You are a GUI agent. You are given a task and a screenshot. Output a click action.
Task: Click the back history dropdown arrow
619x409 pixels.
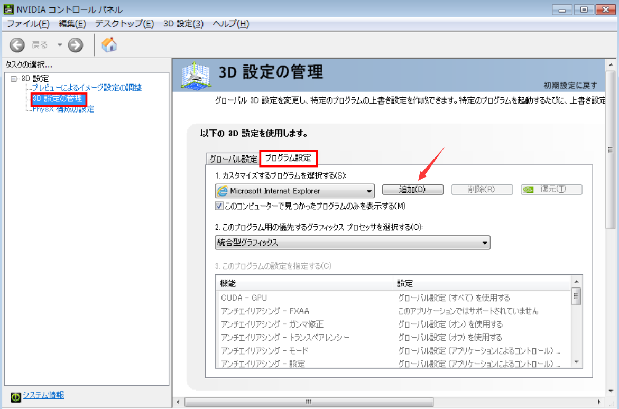60,45
